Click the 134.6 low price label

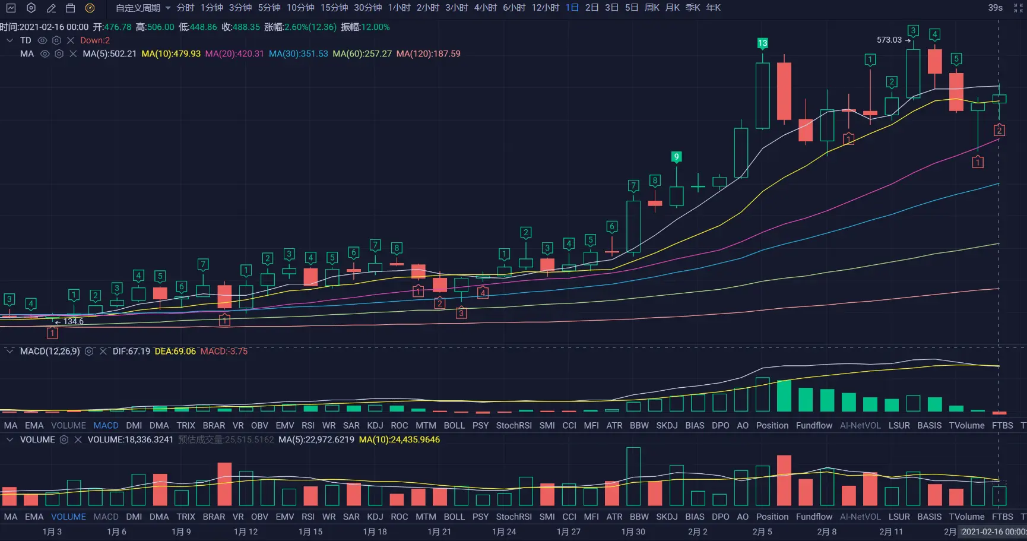[74, 322]
